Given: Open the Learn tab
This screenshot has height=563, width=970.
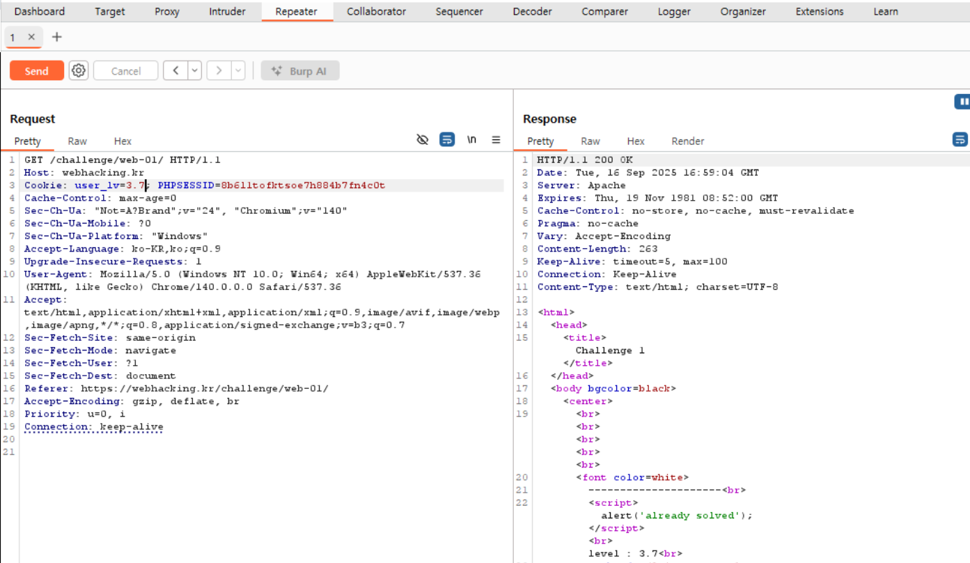Looking at the screenshot, I should pyautogui.click(x=886, y=11).
